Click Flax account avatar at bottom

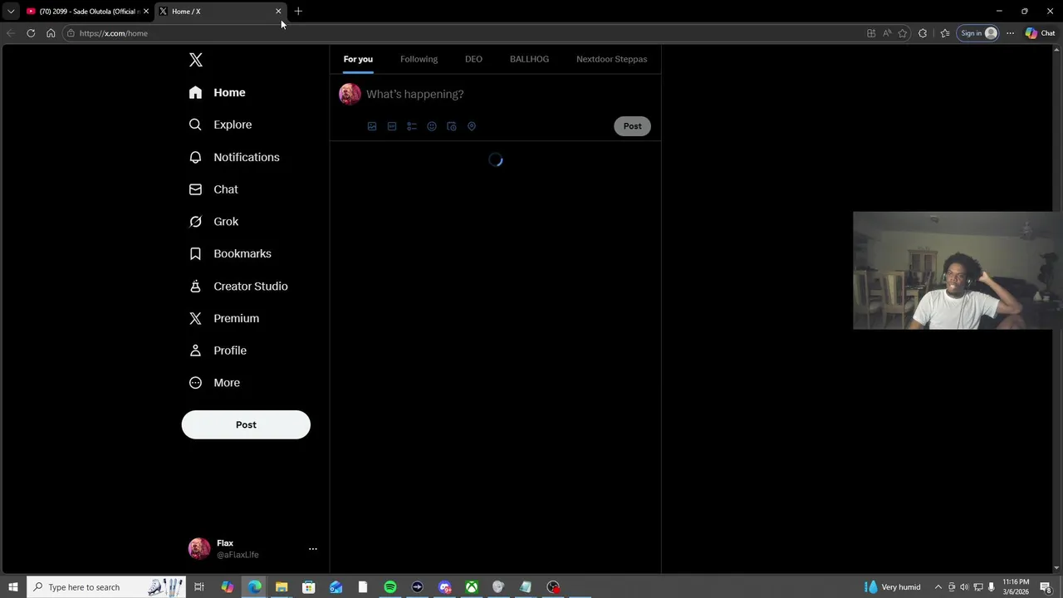click(x=199, y=549)
